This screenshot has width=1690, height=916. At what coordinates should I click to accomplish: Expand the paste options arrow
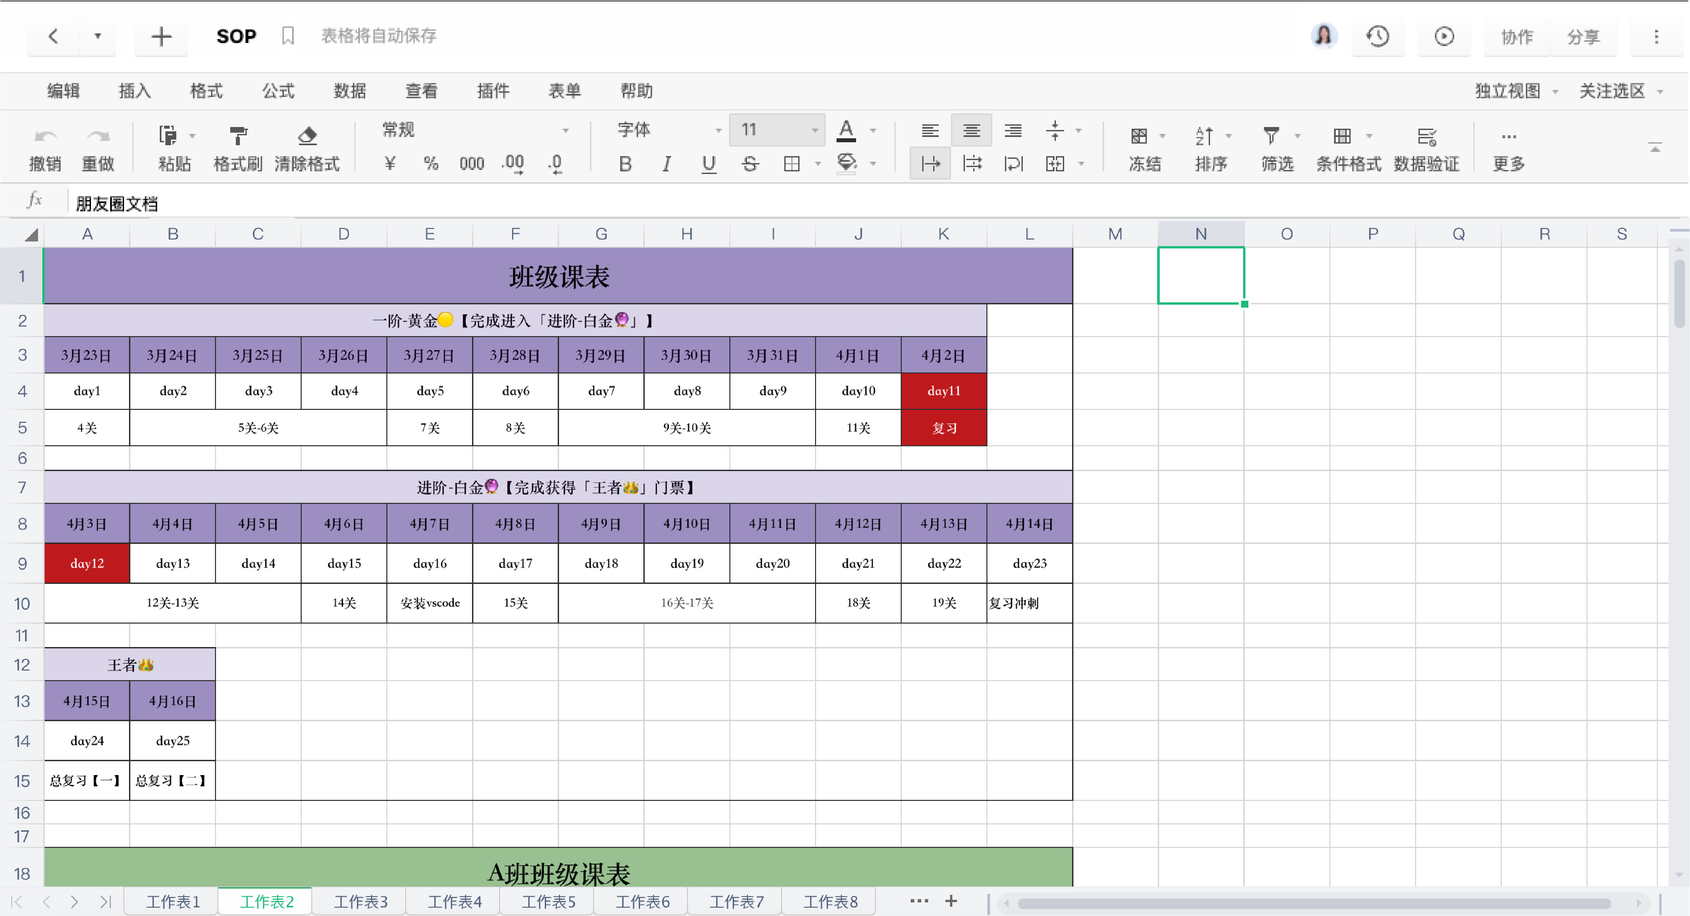pos(192,137)
